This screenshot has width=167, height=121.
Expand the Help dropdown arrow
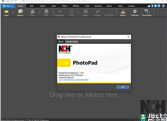tap(166, 6)
